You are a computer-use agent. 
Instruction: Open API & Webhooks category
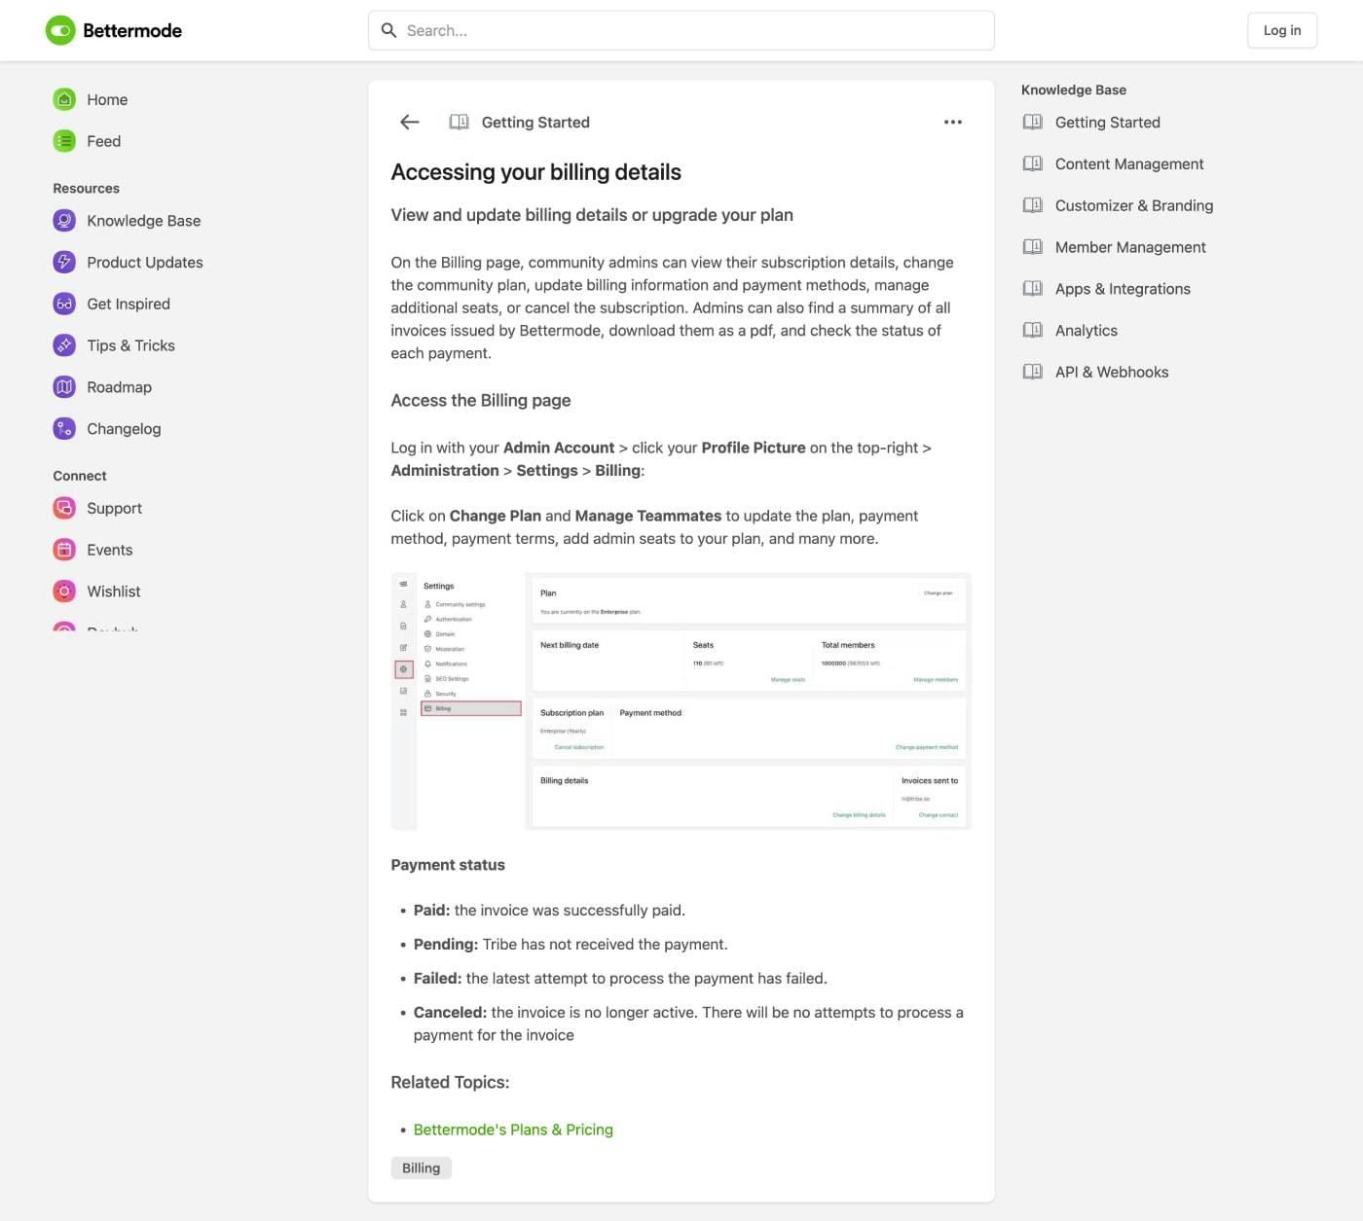click(x=1112, y=372)
